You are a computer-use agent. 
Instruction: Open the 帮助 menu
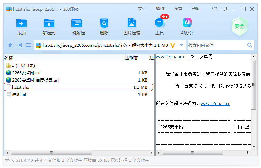point(196,9)
